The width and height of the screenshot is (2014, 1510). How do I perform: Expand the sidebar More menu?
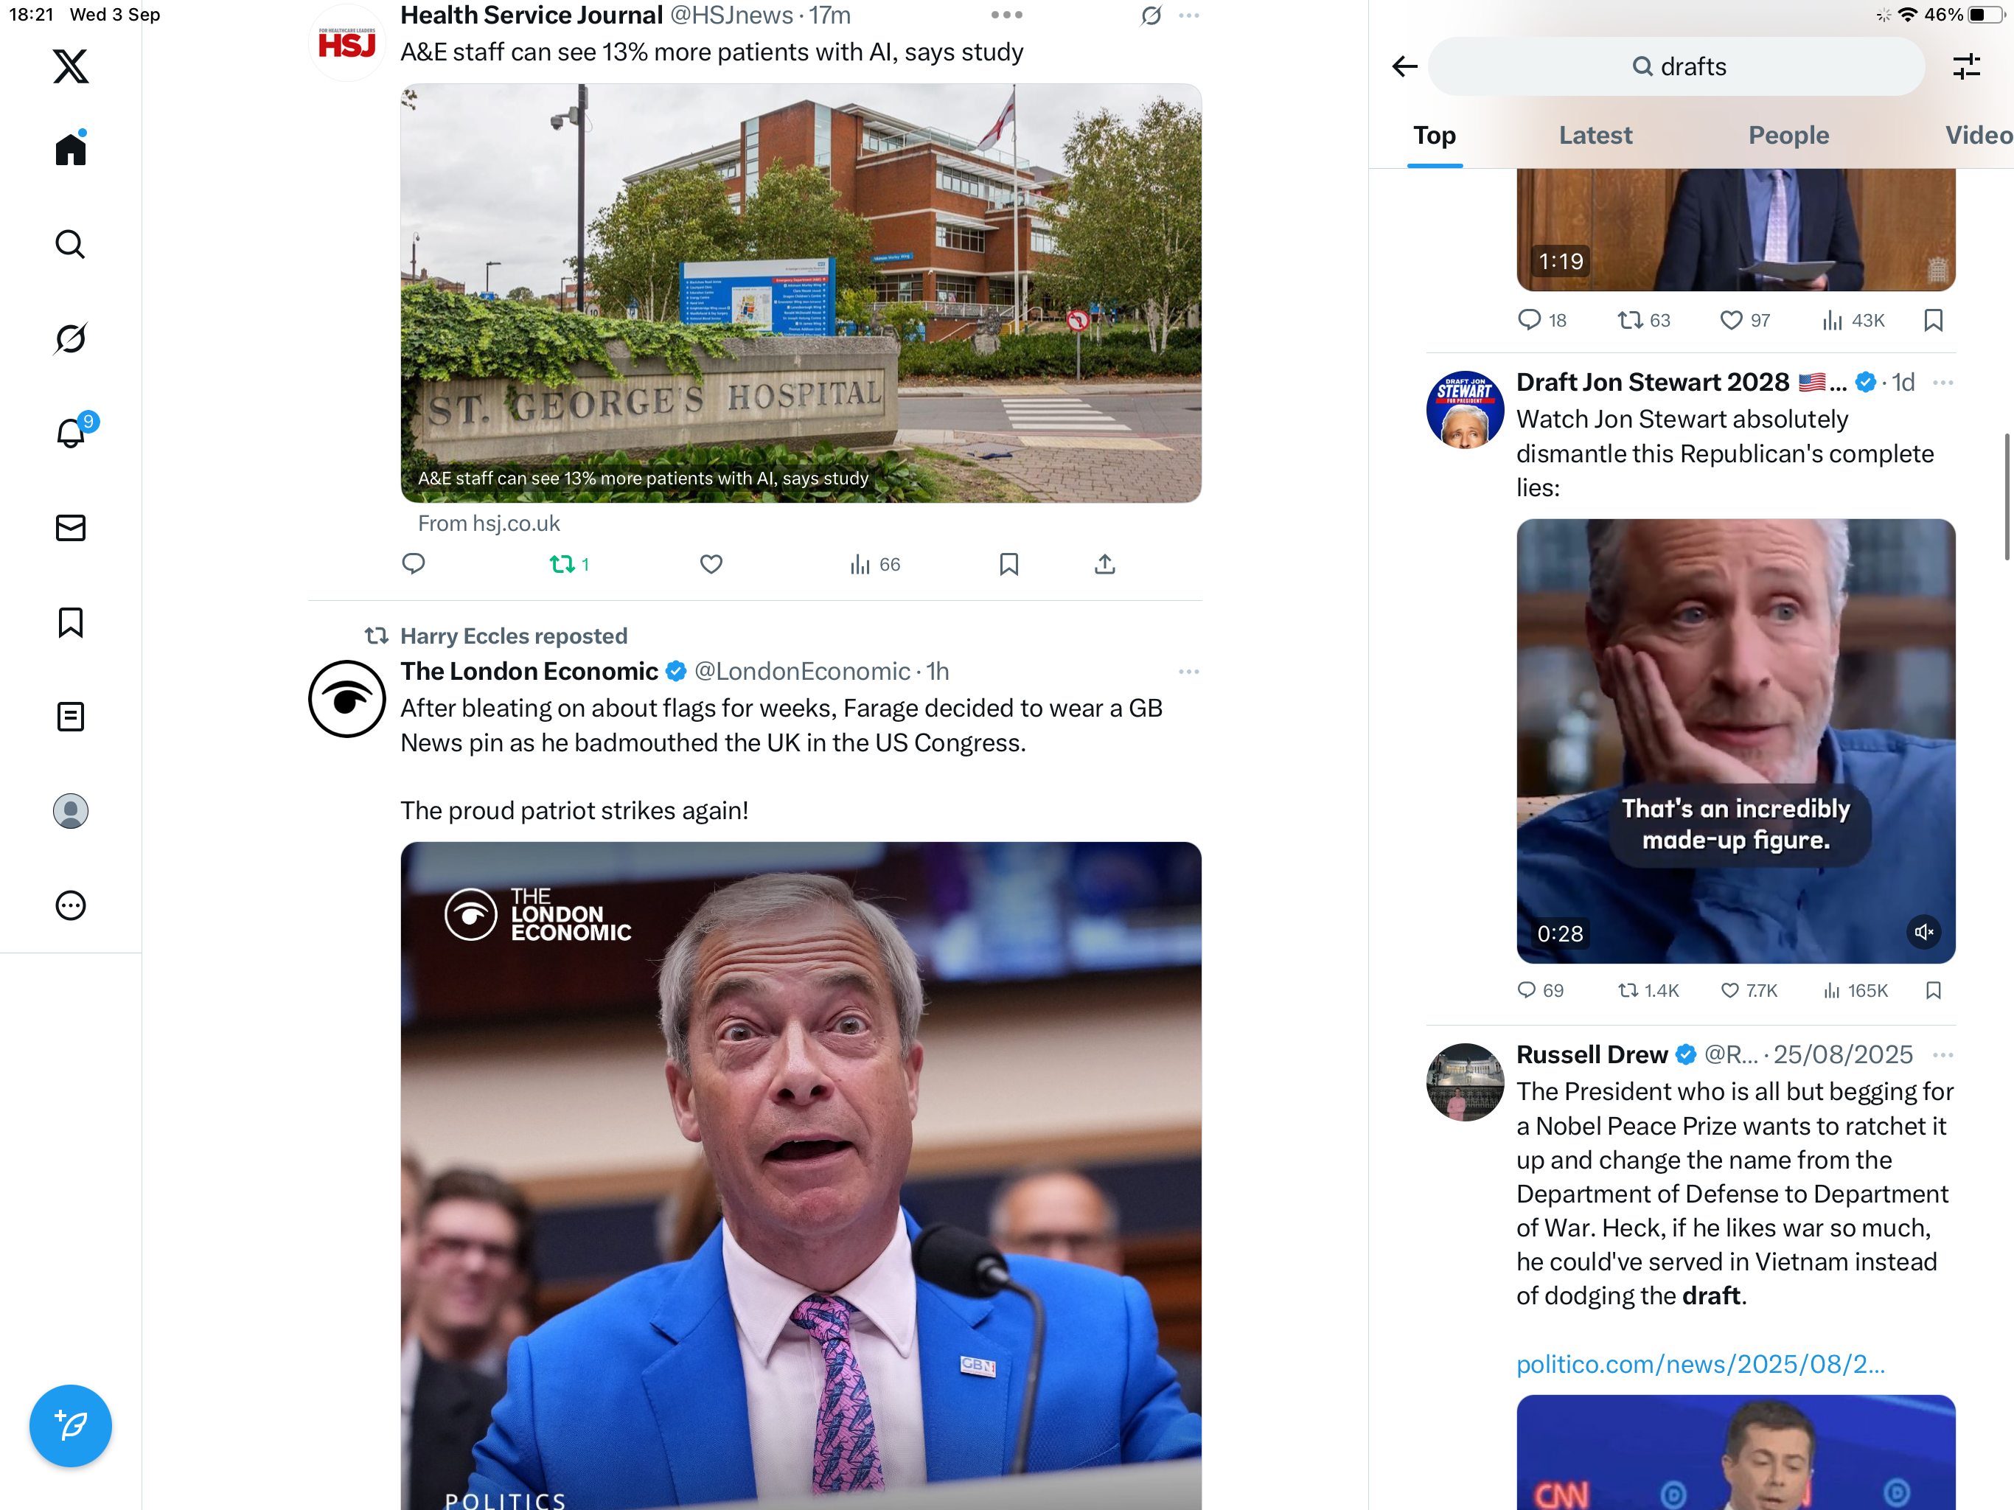pos(70,905)
